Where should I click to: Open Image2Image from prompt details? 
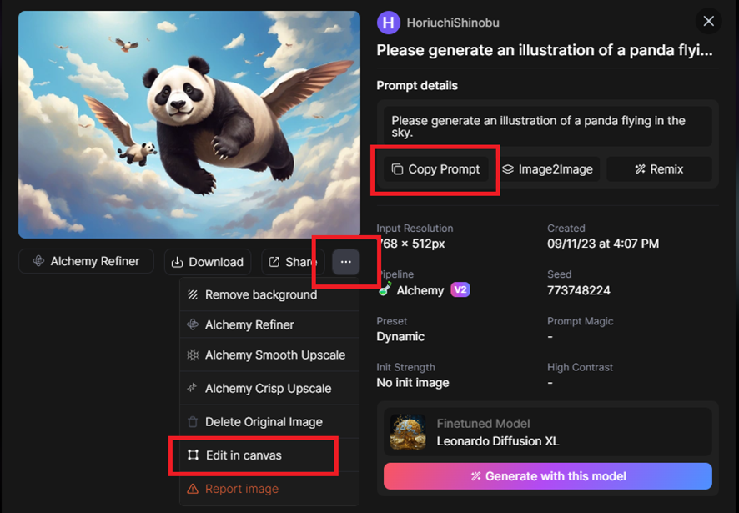[x=547, y=169]
